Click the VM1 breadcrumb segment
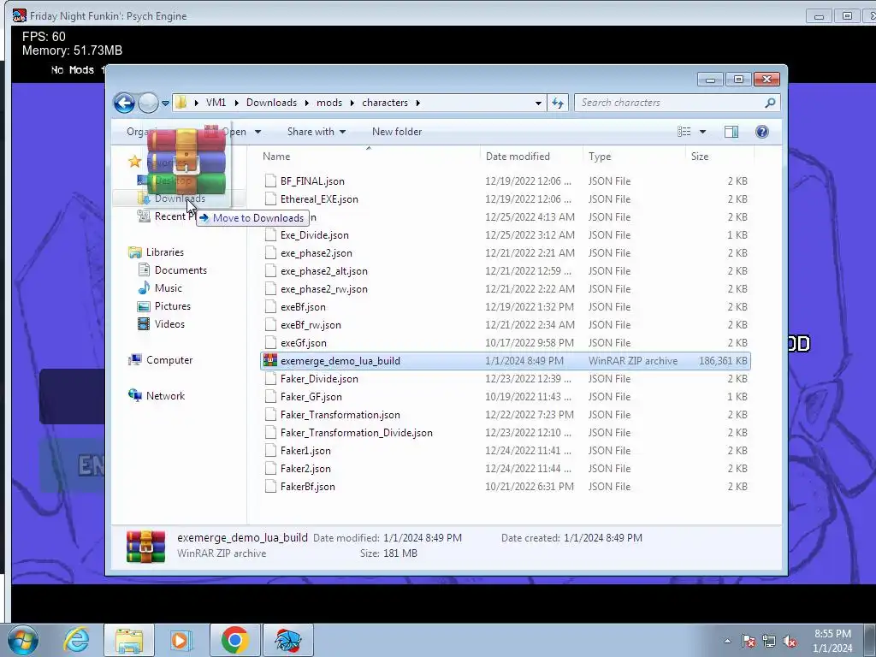The image size is (876, 657). 216,103
